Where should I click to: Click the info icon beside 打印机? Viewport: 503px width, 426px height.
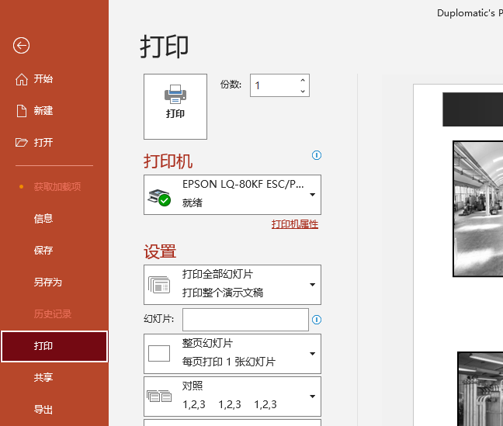point(317,155)
